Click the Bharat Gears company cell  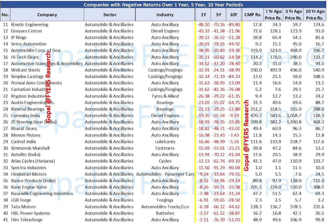[24, 128]
